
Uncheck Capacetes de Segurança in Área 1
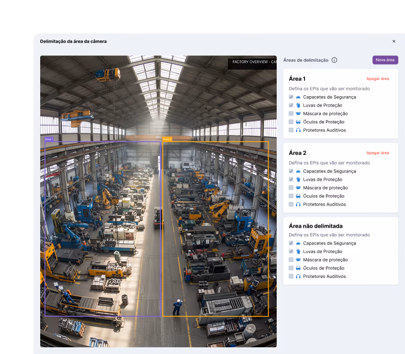pyautogui.click(x=291, y=97)
